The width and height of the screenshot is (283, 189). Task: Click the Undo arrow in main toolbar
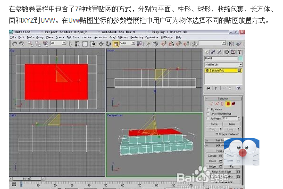[14, 44]
